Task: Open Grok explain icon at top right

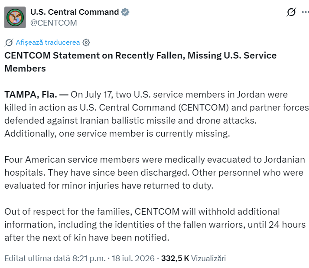Action: (x=291, y=12)
